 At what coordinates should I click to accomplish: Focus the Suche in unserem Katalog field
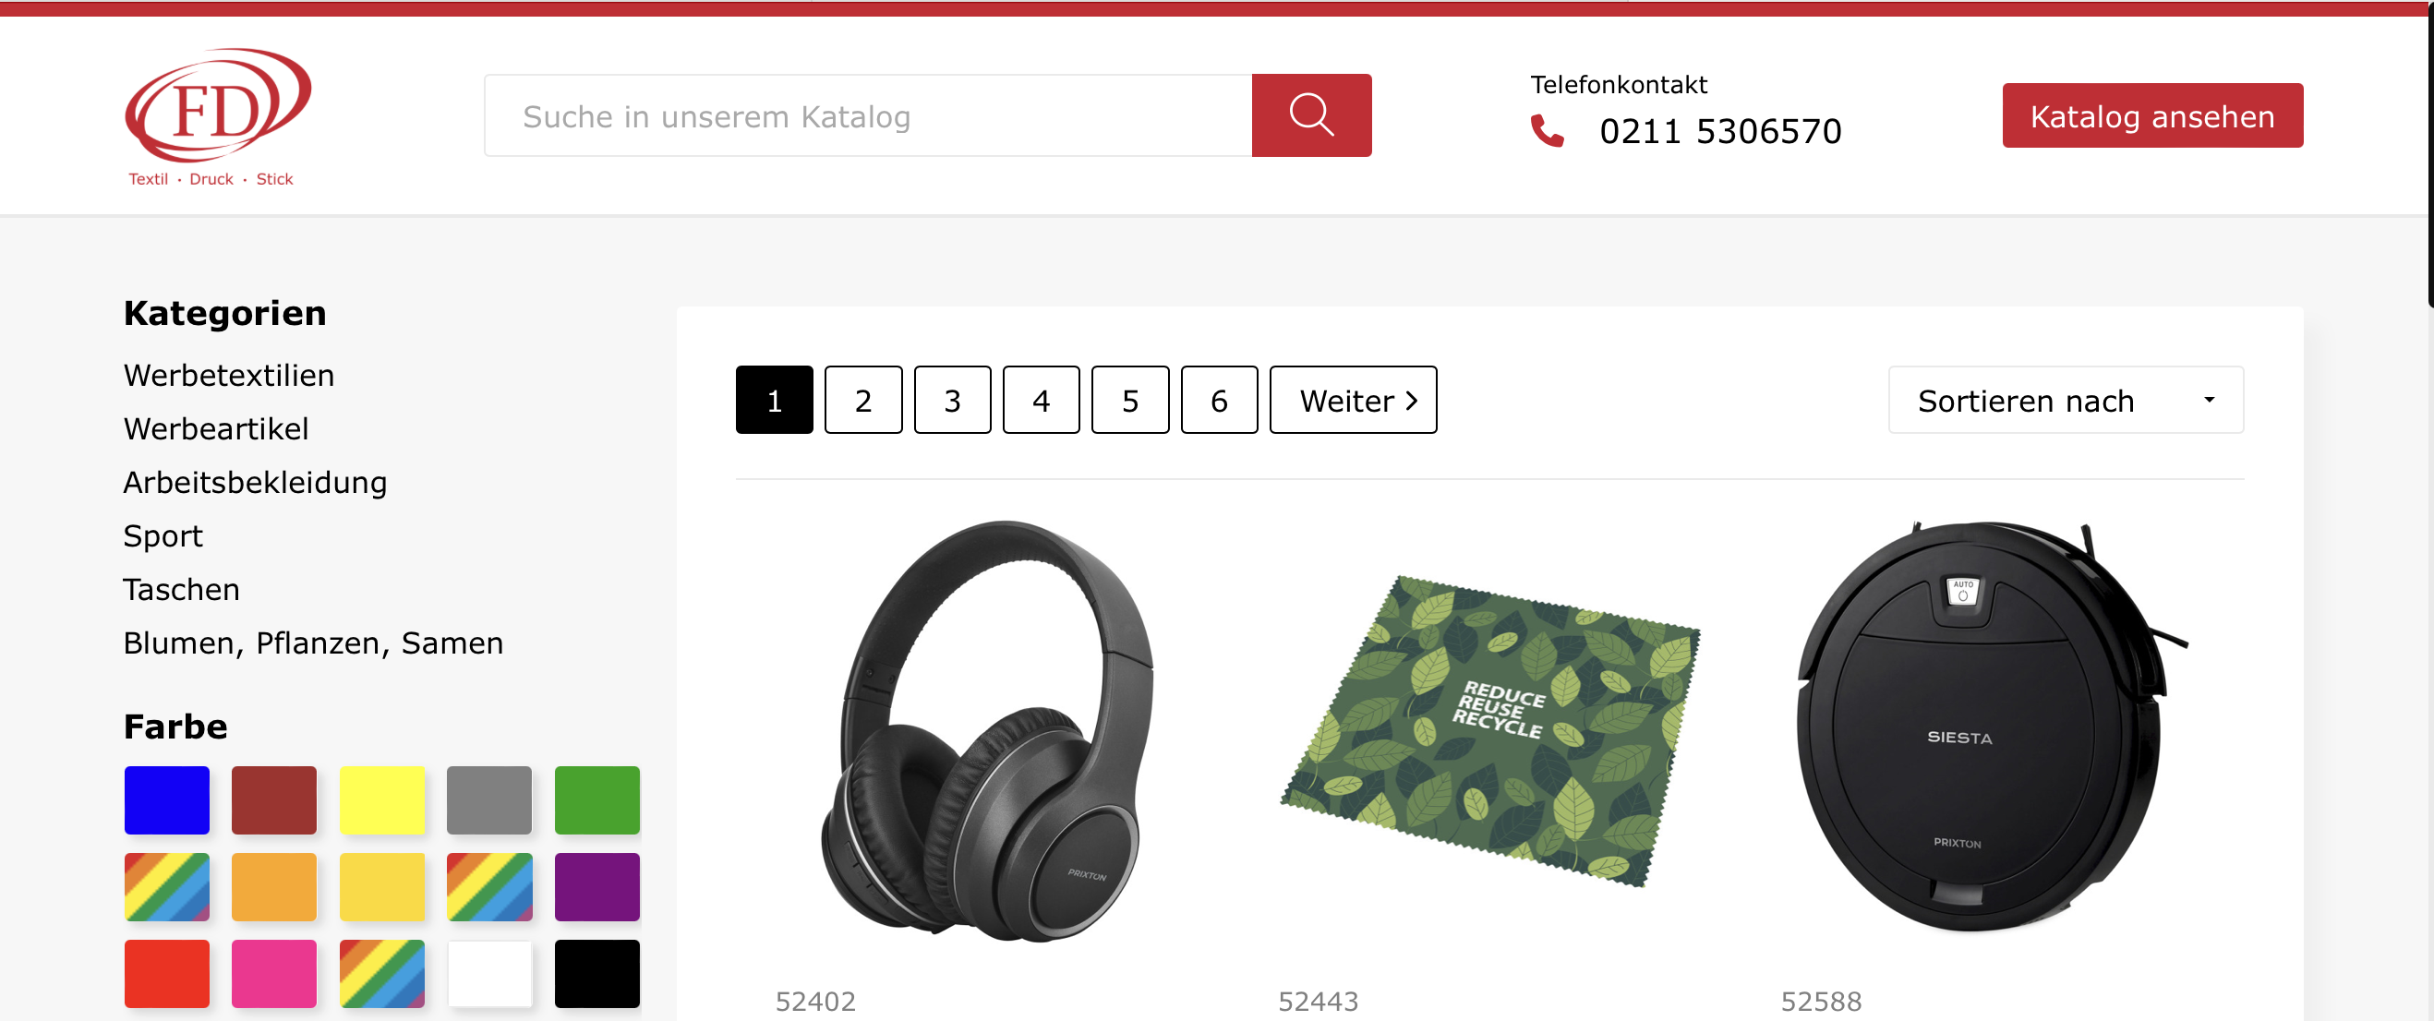click(x=867, y=115)
